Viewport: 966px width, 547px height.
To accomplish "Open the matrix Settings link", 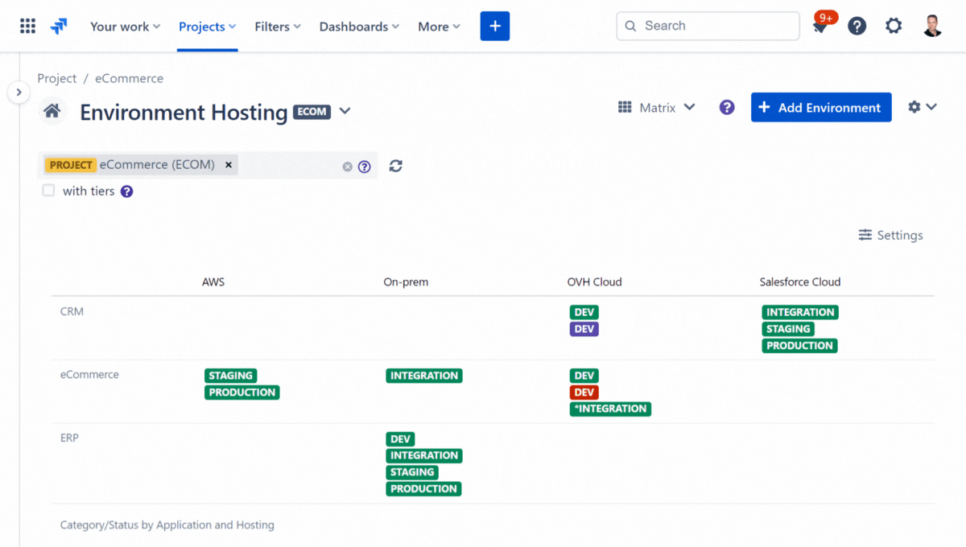I will (x=890, y=235).
